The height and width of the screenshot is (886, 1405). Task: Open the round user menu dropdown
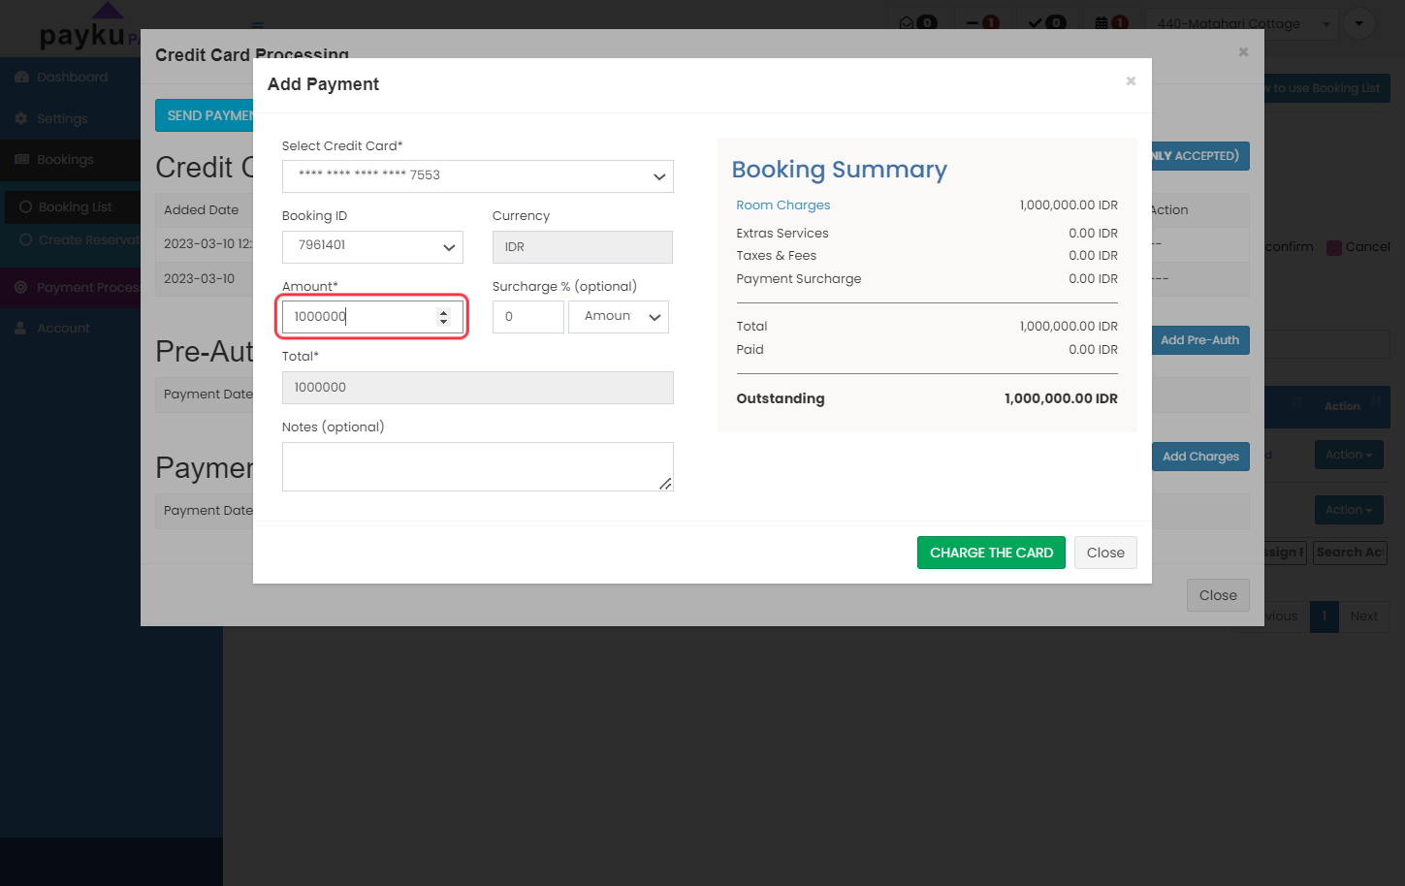[1358, 23]
